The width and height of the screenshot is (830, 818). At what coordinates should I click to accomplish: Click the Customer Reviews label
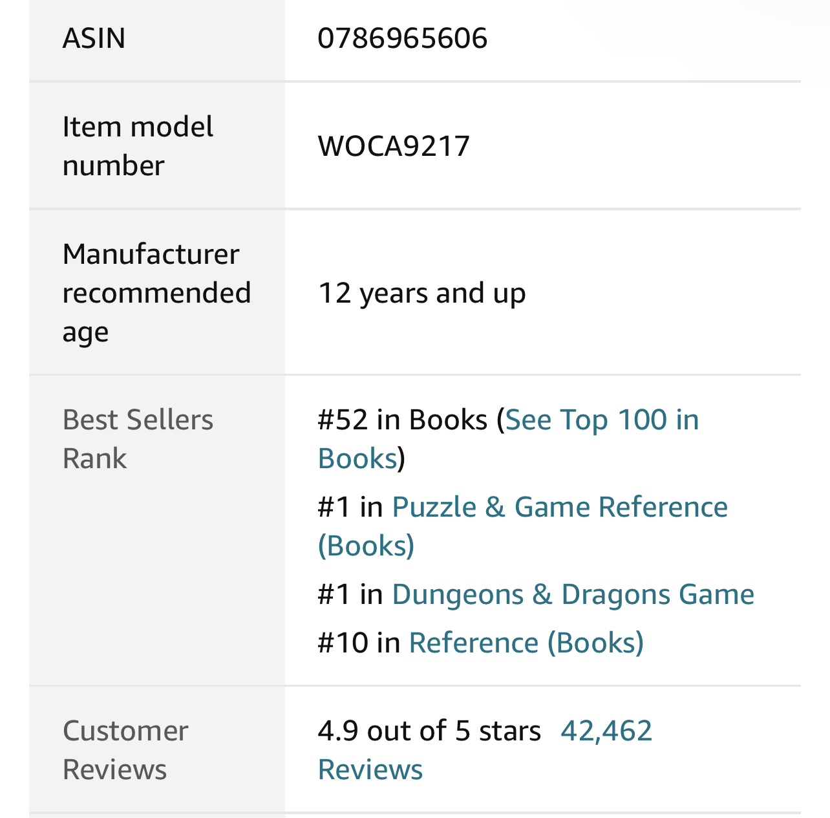[125, 750]
